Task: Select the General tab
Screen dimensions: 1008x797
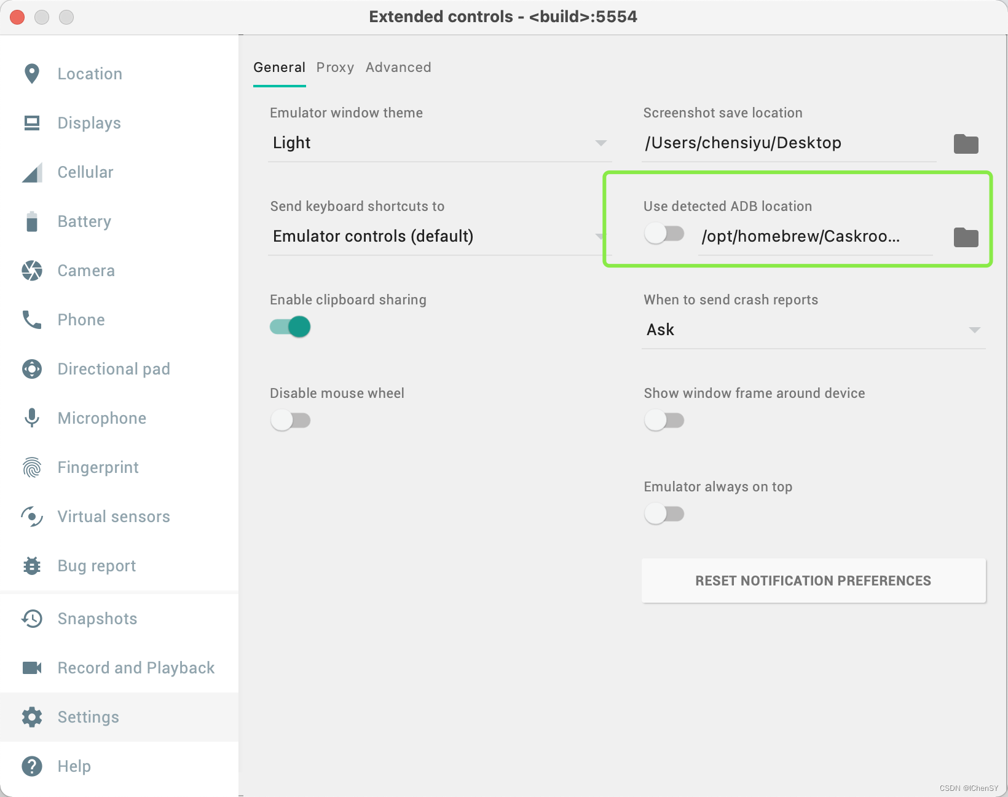Action: tap(280, 68)
